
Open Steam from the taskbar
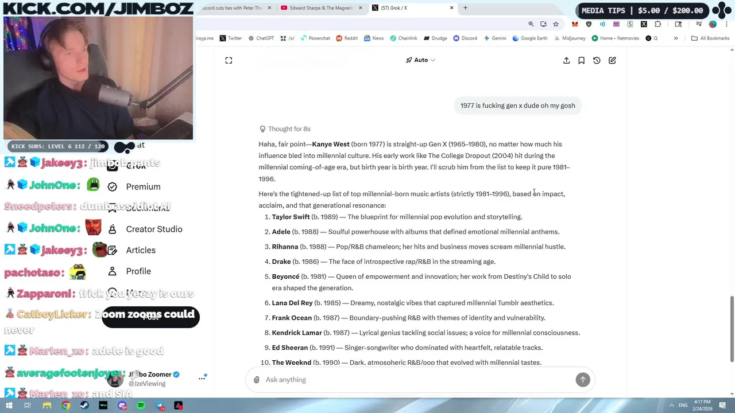(84, 406)
